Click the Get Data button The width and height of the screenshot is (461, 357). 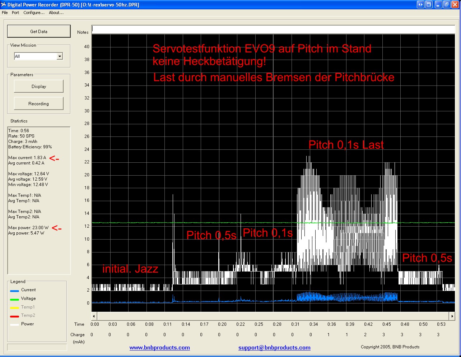pyautogui.click(x=39, y=31)
